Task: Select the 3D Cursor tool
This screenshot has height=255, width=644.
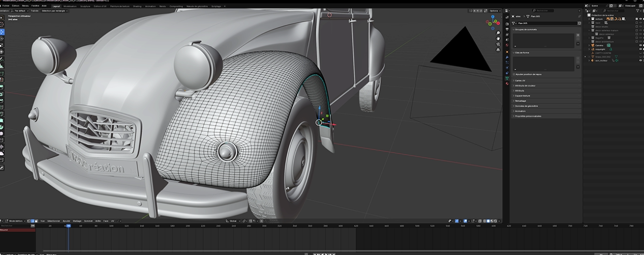Action: tap(2, 24)
